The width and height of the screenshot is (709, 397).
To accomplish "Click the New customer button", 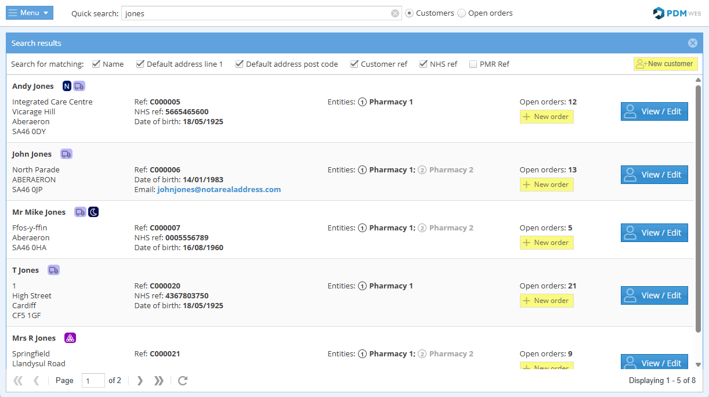I will pyautogui.click(x=665, y=64).
